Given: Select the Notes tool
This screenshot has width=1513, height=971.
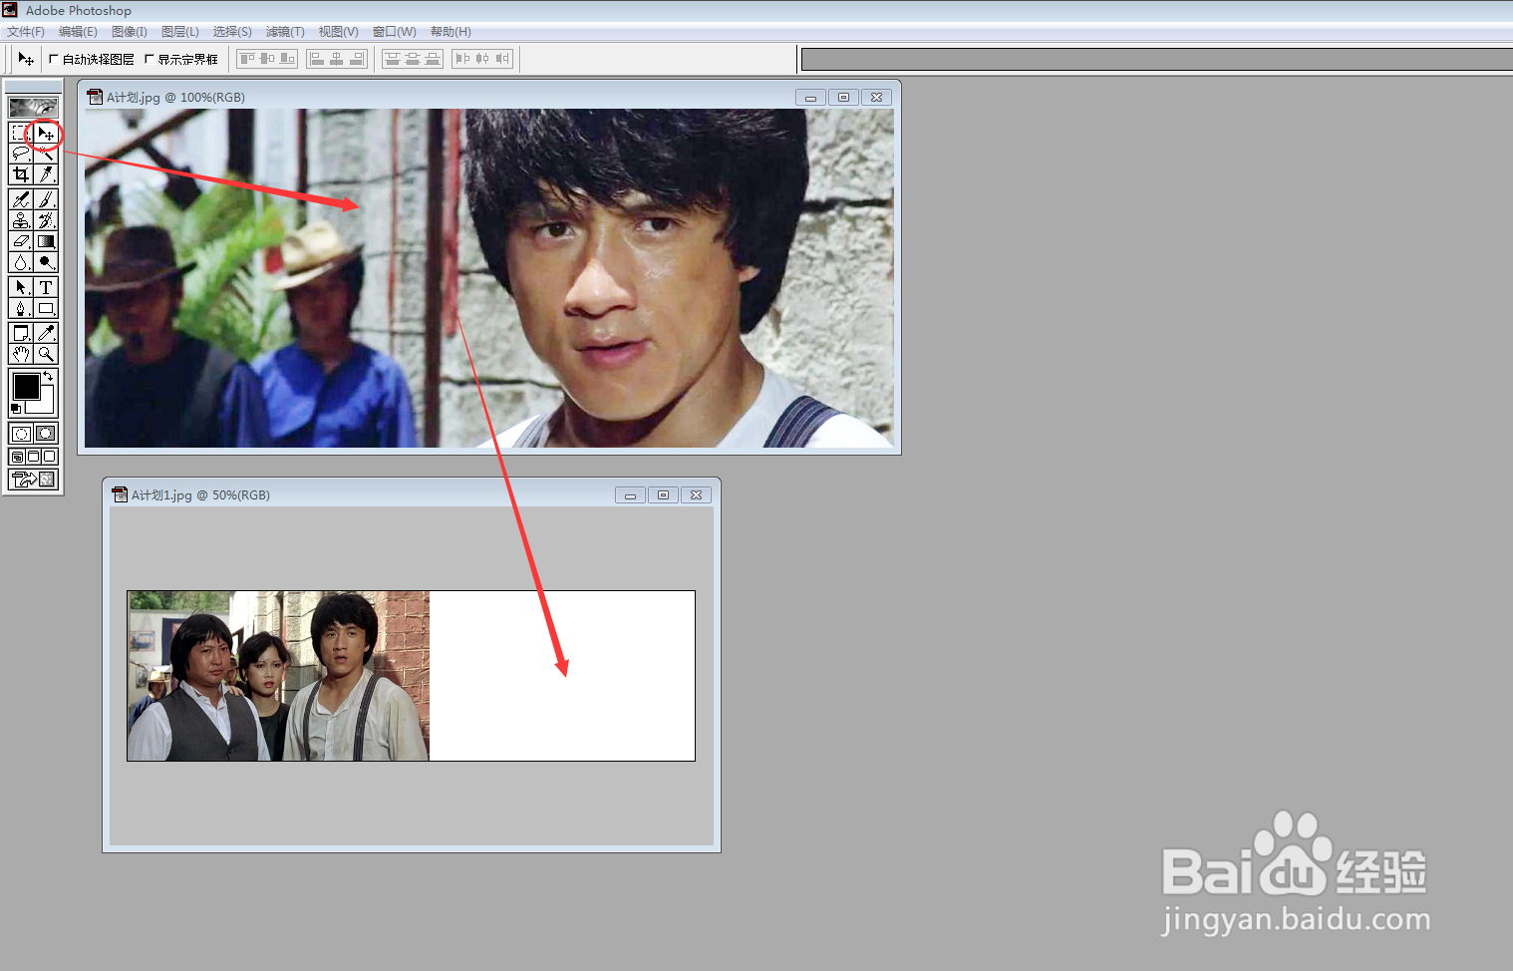Looking at the screenshot, I should 21,333.
